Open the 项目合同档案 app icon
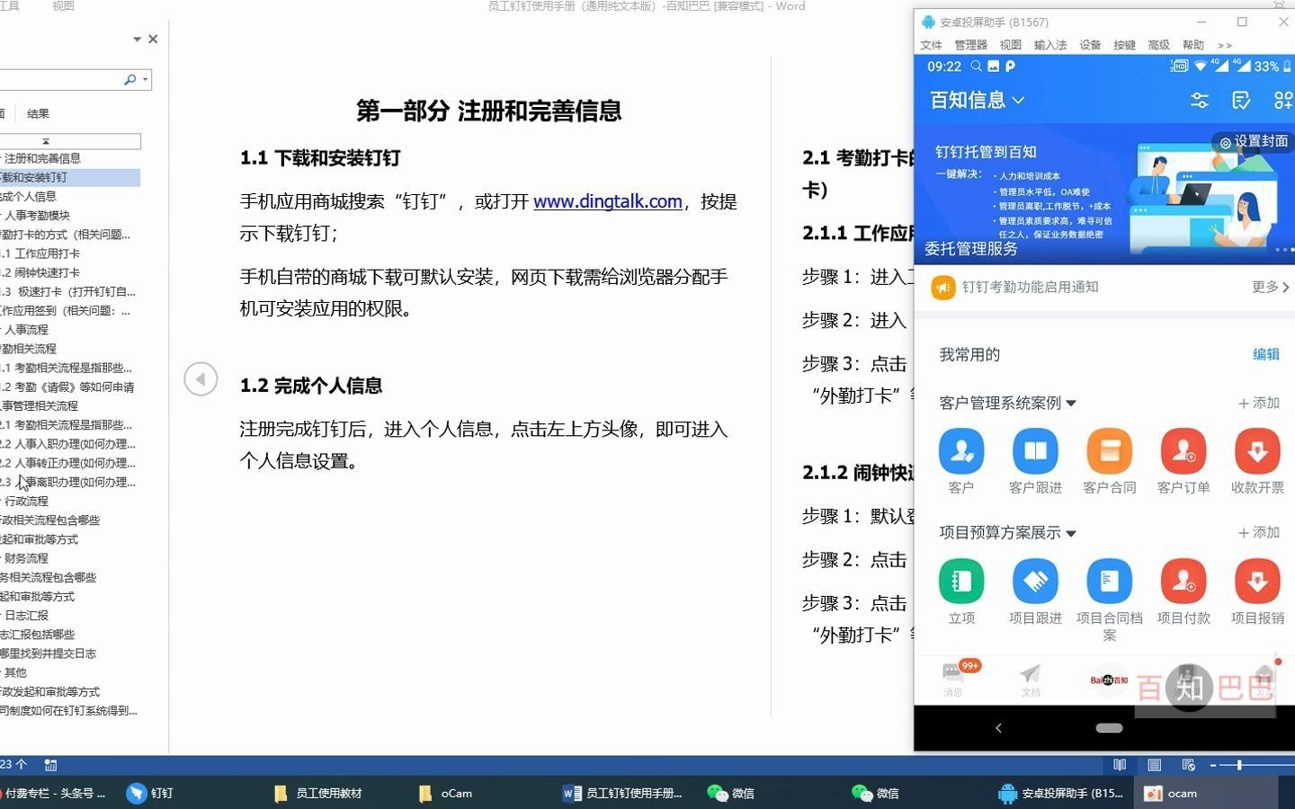The image size is (1295, 809). 1110,582
